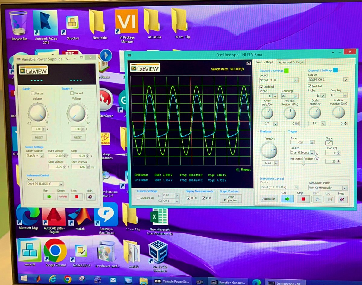Click the graph palette icon above oscilloscope display
Screen dimensions: 362x285
248,63
